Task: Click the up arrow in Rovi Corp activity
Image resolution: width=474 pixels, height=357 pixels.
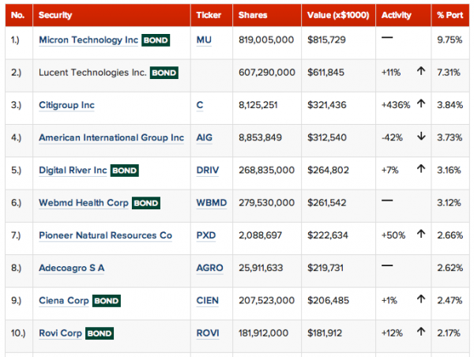Action: (x=421, y=333)
